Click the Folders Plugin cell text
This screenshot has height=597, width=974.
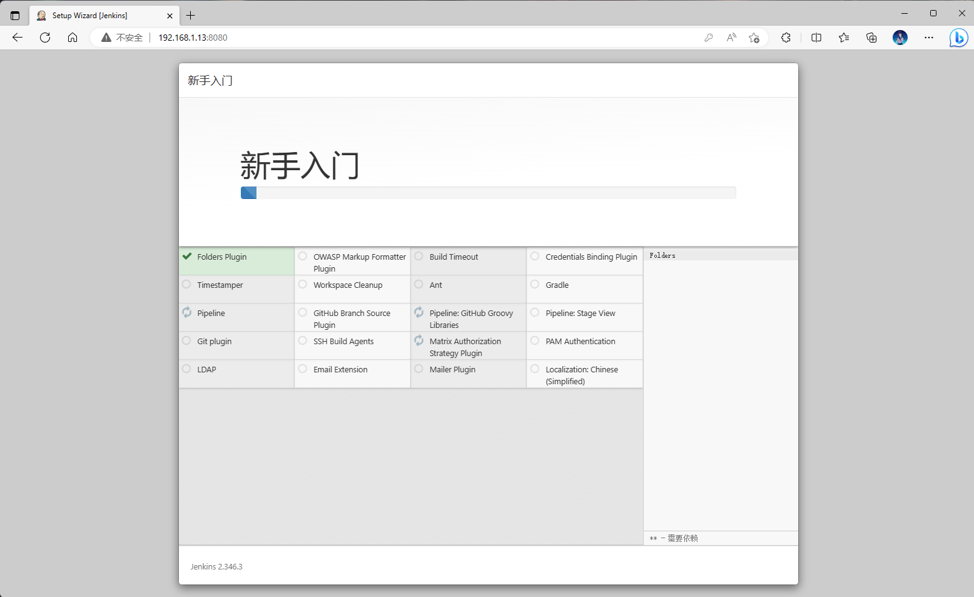222,257
